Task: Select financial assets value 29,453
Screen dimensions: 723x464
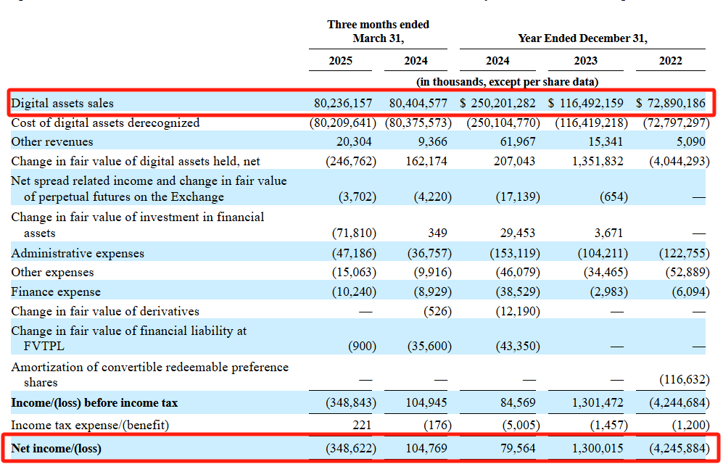Action: click(x=519, y=233)
